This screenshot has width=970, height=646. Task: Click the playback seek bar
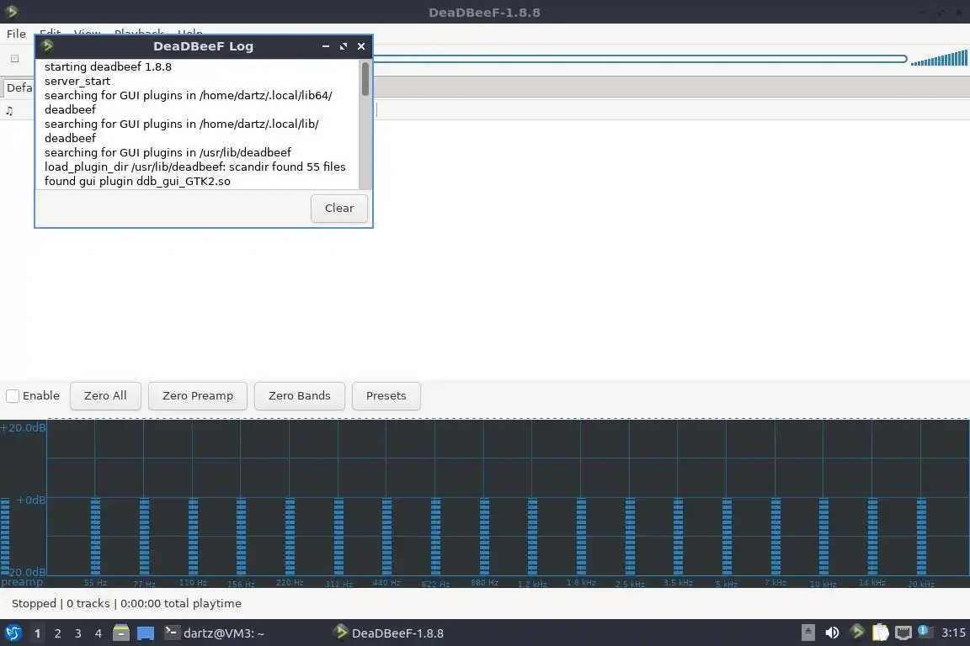click(640, 59)
